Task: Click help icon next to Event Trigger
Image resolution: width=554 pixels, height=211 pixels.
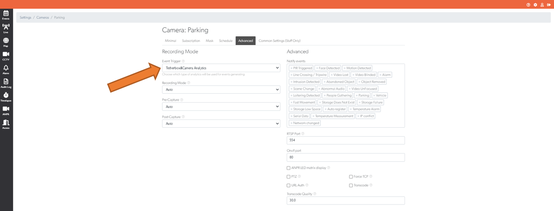Action: click(183, 61)
